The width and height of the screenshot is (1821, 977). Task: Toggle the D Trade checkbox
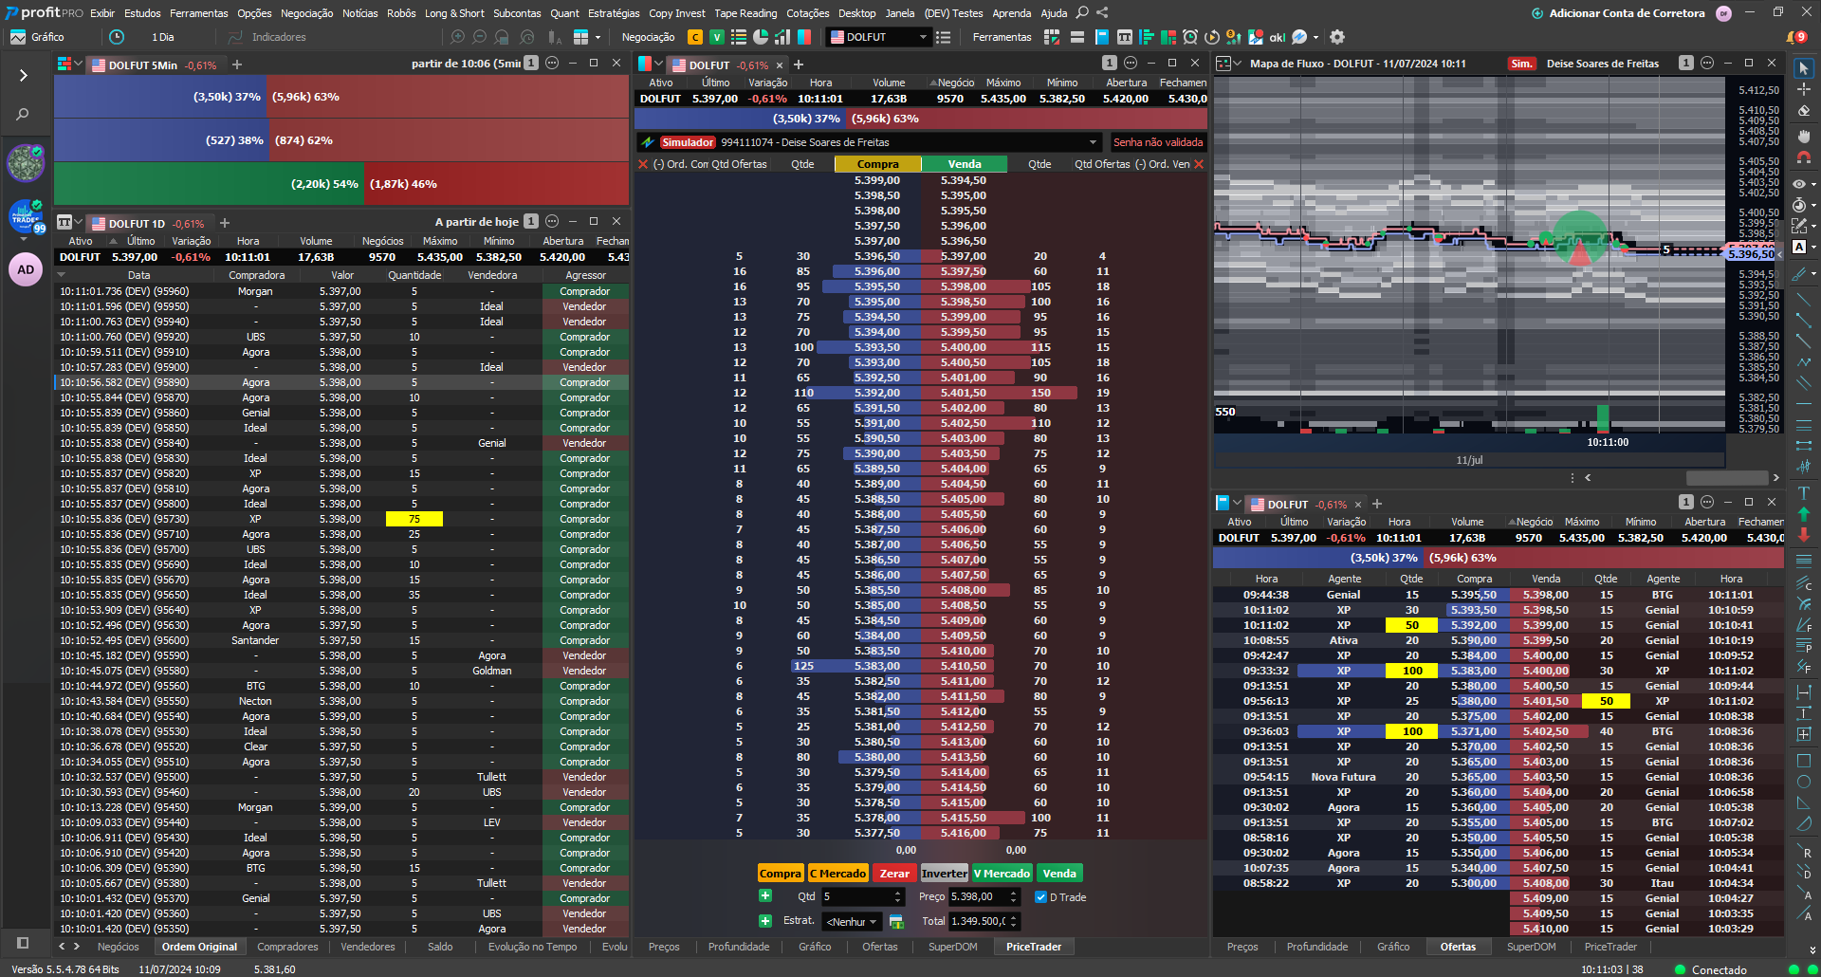coord(1040,897)
